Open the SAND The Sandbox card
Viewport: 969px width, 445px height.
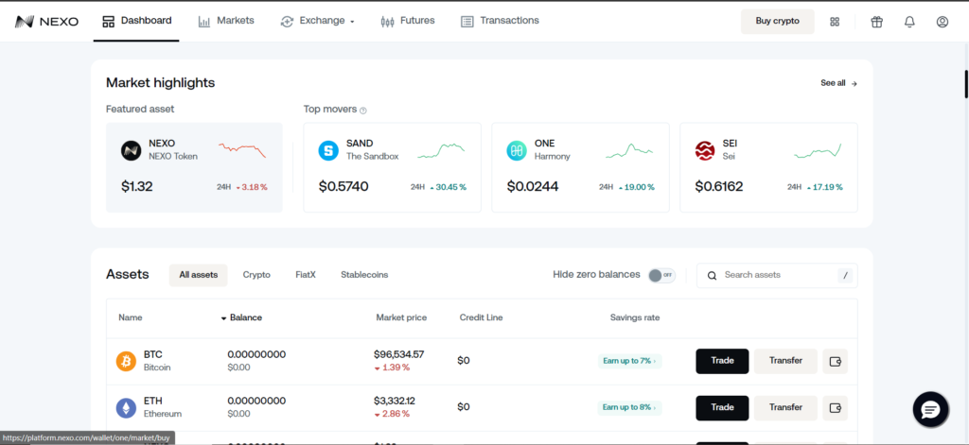392,167
